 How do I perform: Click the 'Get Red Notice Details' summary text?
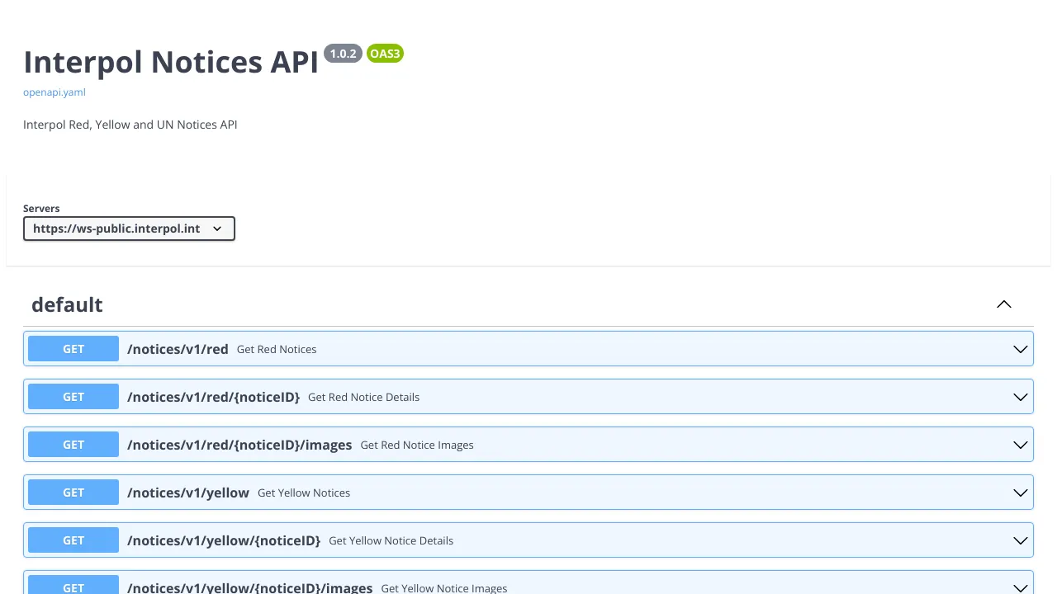(363, 397)
